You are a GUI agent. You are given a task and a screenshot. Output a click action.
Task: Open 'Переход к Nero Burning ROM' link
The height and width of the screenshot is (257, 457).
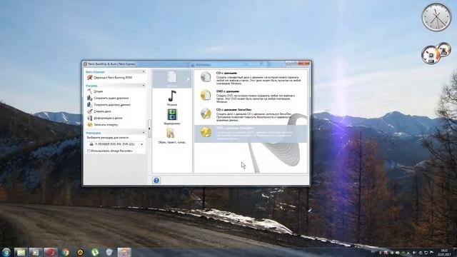113,78
